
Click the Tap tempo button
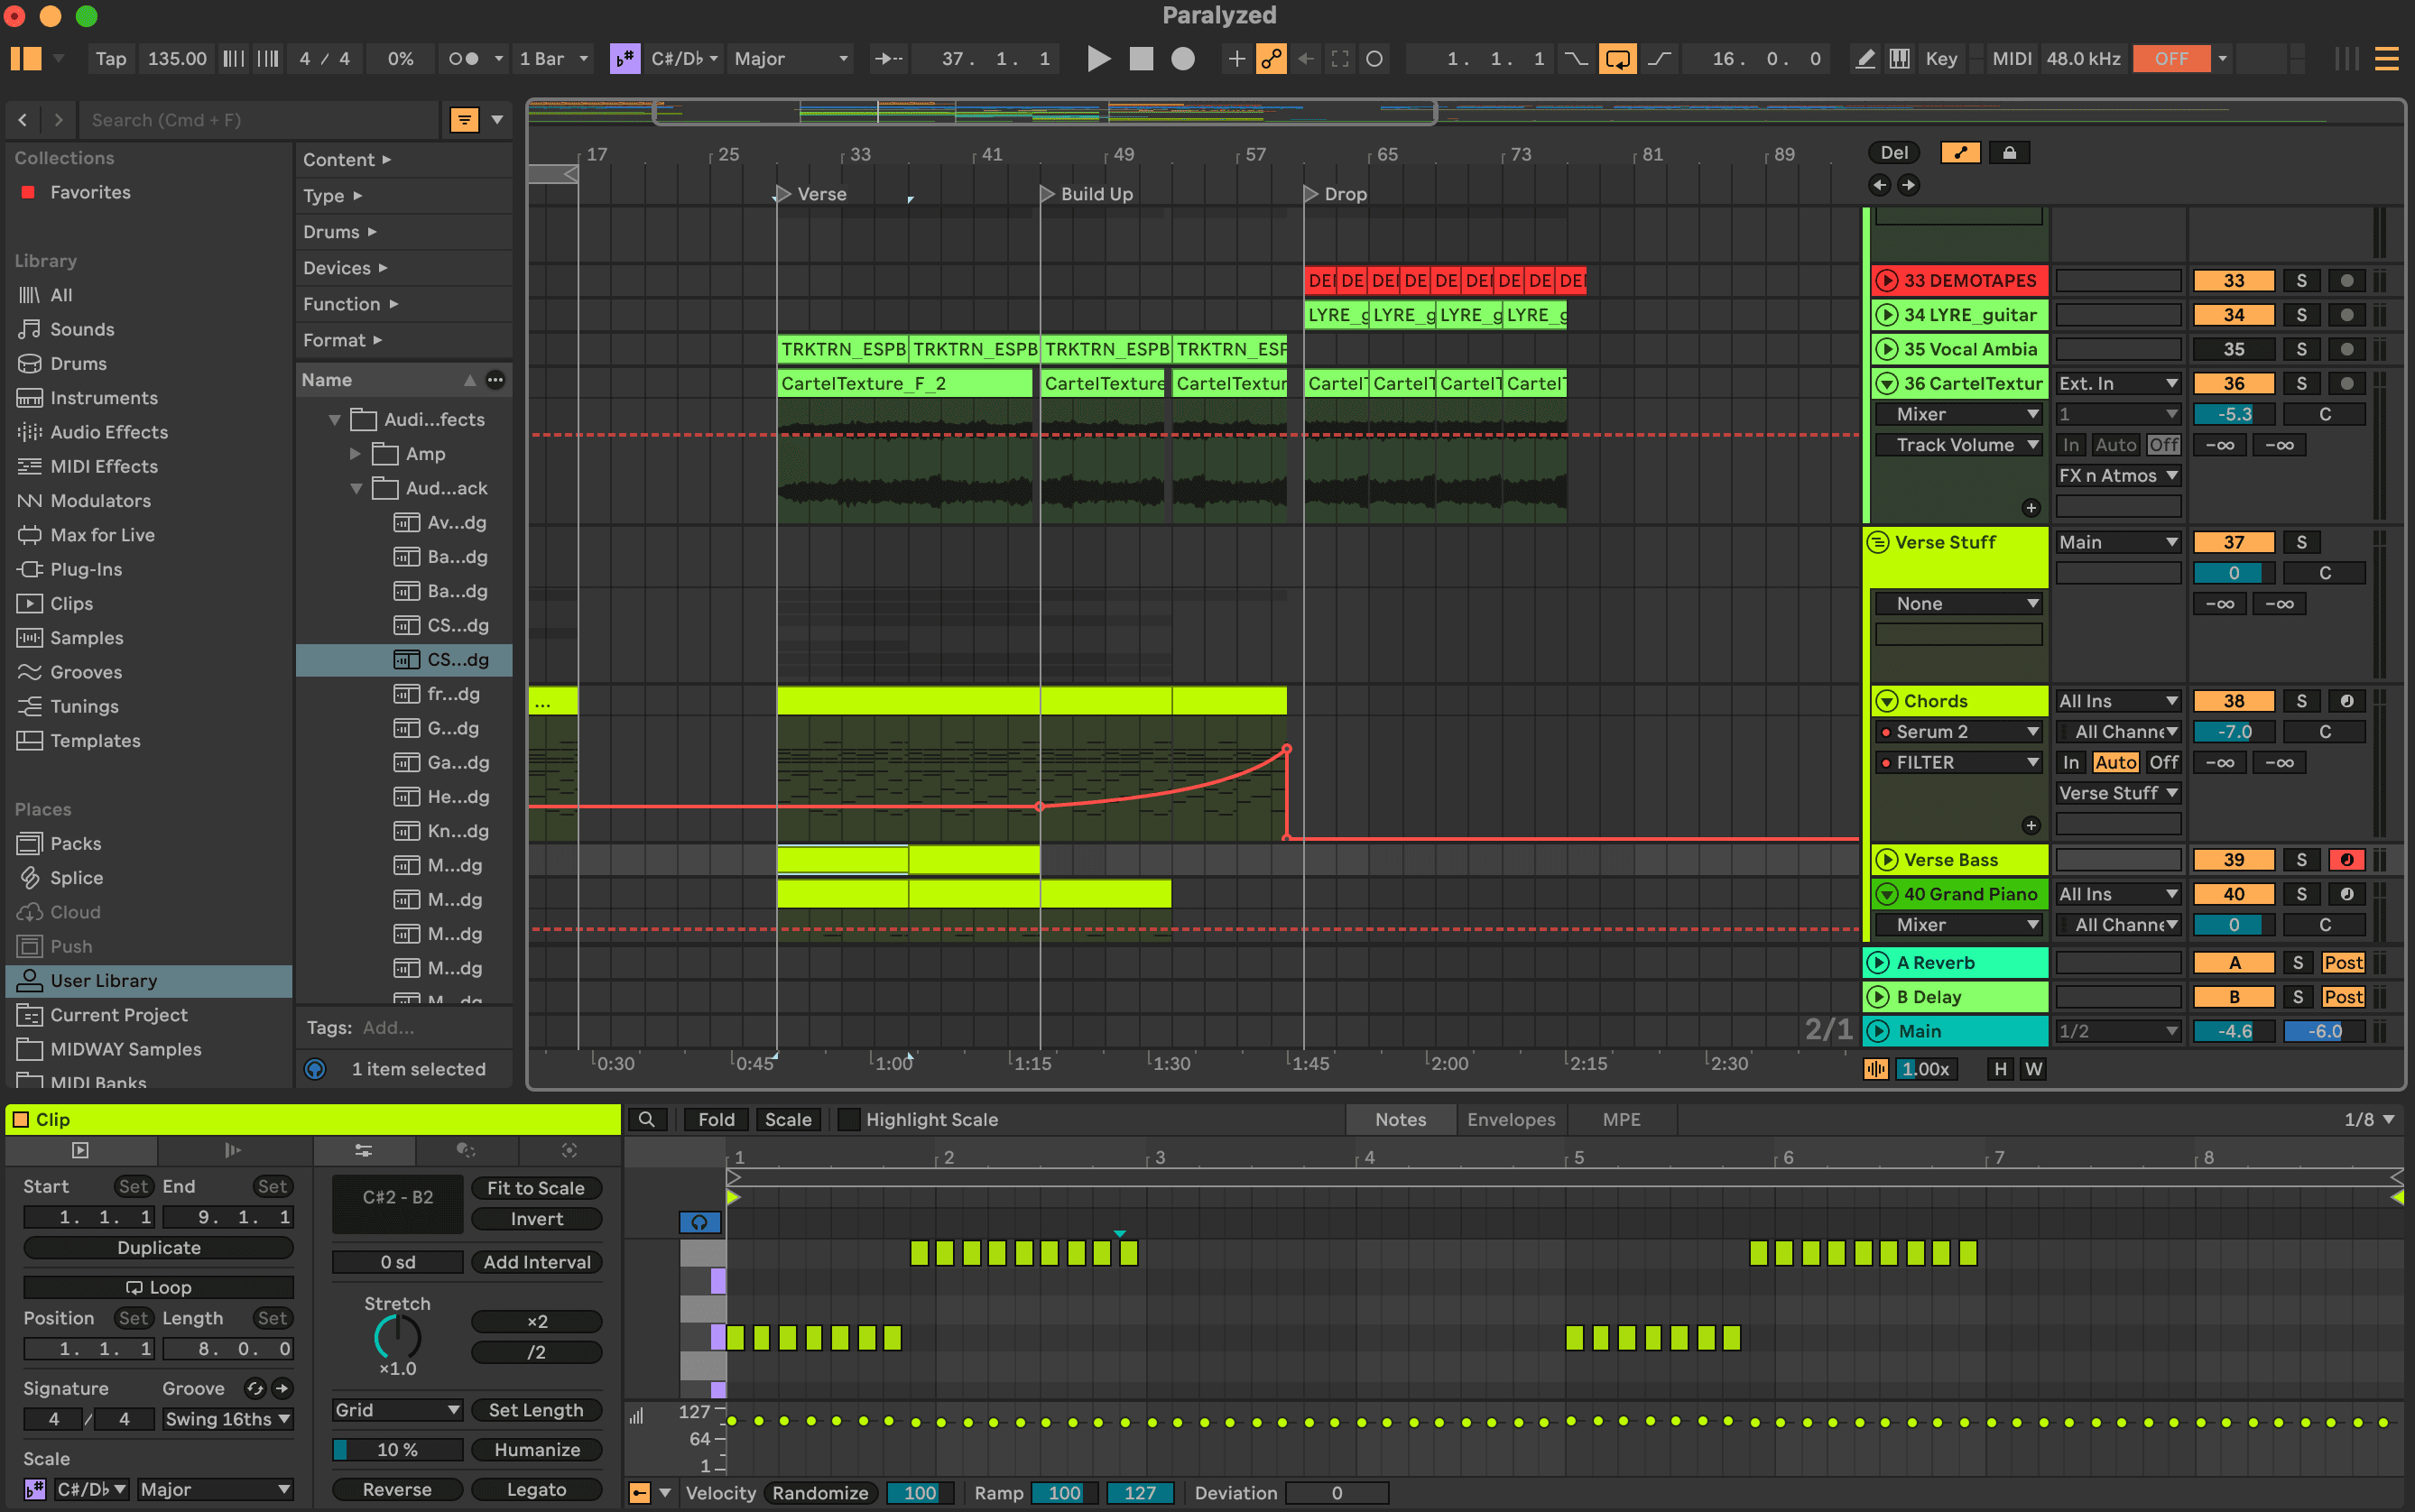pyautogui.click(x=111, y=58)
